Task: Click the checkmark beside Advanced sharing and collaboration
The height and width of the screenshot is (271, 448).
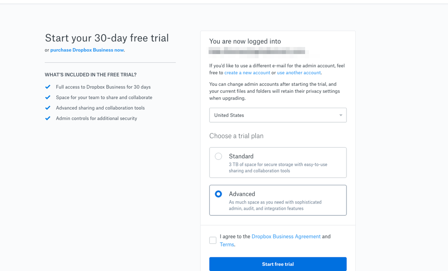Action: click(x=47, y=108)
